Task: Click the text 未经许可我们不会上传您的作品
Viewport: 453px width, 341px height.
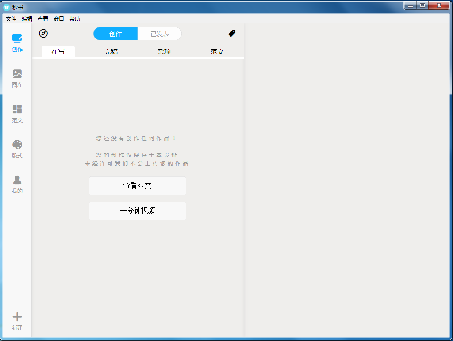Action: click(x=136, y=164)
